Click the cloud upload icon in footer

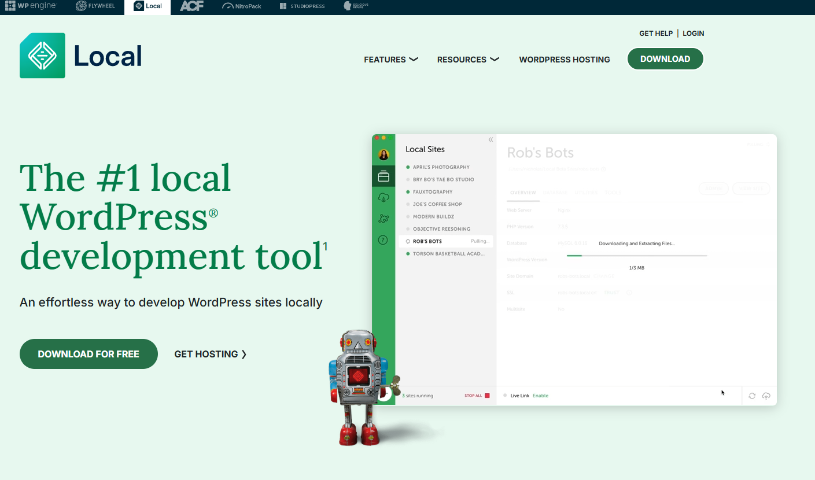[766, 396]
